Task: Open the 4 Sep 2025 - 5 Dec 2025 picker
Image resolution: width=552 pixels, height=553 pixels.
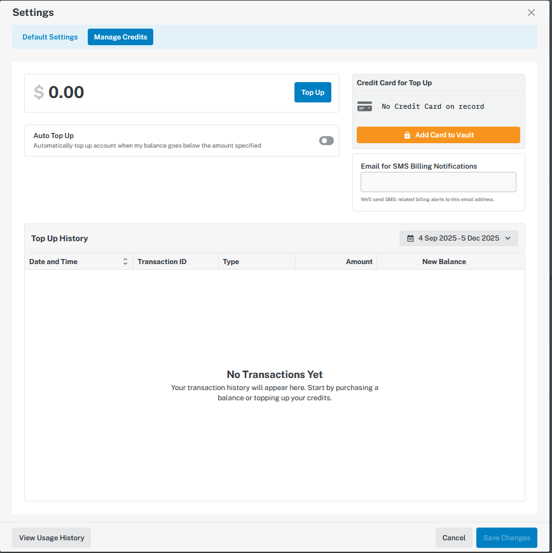Action: click(x=459, y=239)
